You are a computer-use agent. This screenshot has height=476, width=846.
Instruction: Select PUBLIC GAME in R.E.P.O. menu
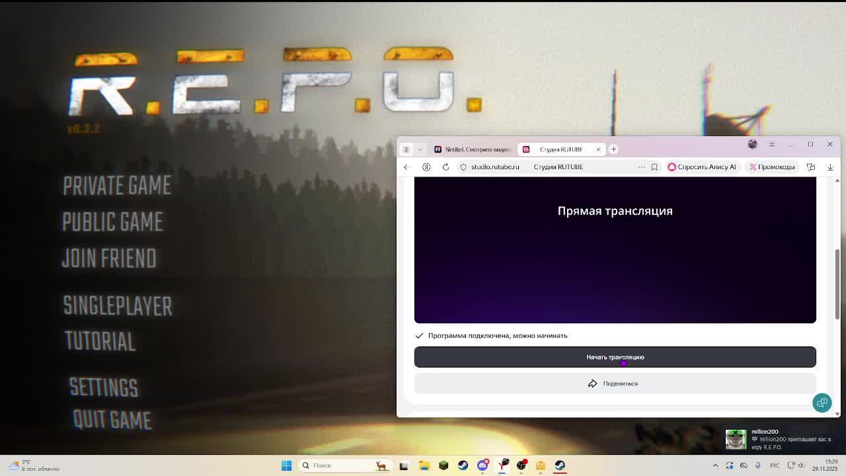coord(112,222)
